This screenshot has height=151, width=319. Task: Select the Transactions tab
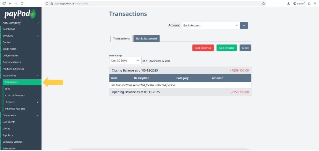tap(122, 39)
